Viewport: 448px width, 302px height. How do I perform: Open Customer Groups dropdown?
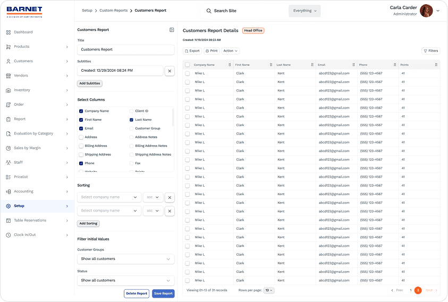126,259
